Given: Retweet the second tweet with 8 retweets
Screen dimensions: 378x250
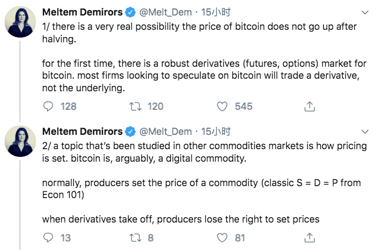Looking at the screenshot, I should click(x=135, y=237).
